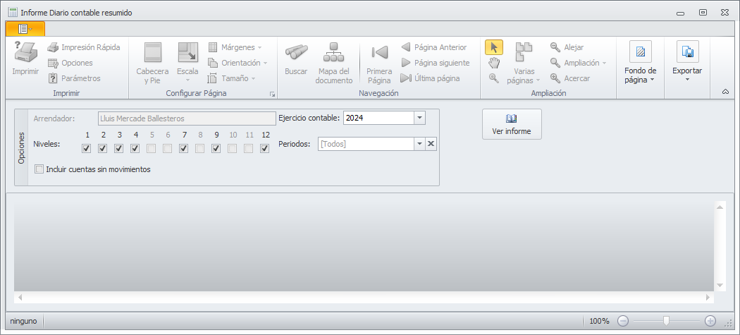Enable Incluir cuentas sin movimientos
The width and height of the screenshot is (740, 335).
click(39, 169)
